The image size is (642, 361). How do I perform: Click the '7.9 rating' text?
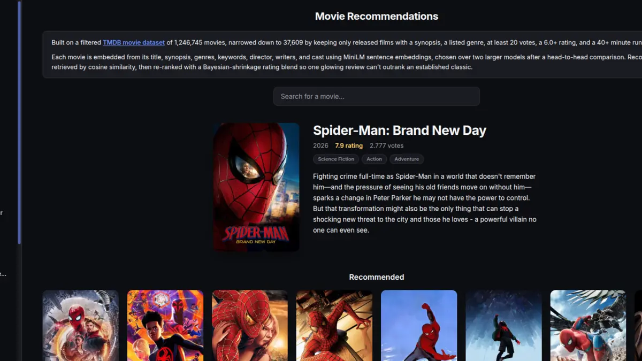click(349, 145)
